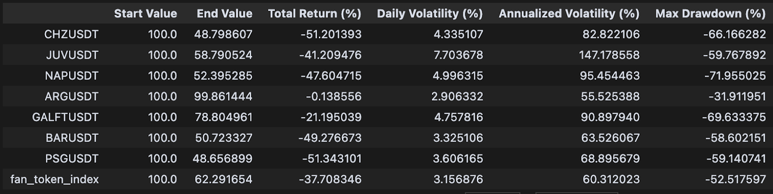Click JUVUSDT annualized volatility 147.178558
Viewport: 773px width, 194px height.
point(609,55)
